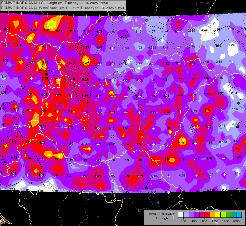Click the wind shear value 6.26
Image resolution: width=246 pixels, height=226 pixels.
pos(85,95)
